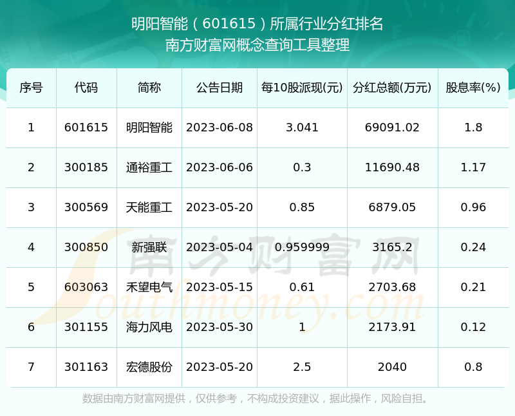The width and height of the screenshot is (515, 416).
Task: Click the dividend yield 0.96
Action: pos(473,207)
